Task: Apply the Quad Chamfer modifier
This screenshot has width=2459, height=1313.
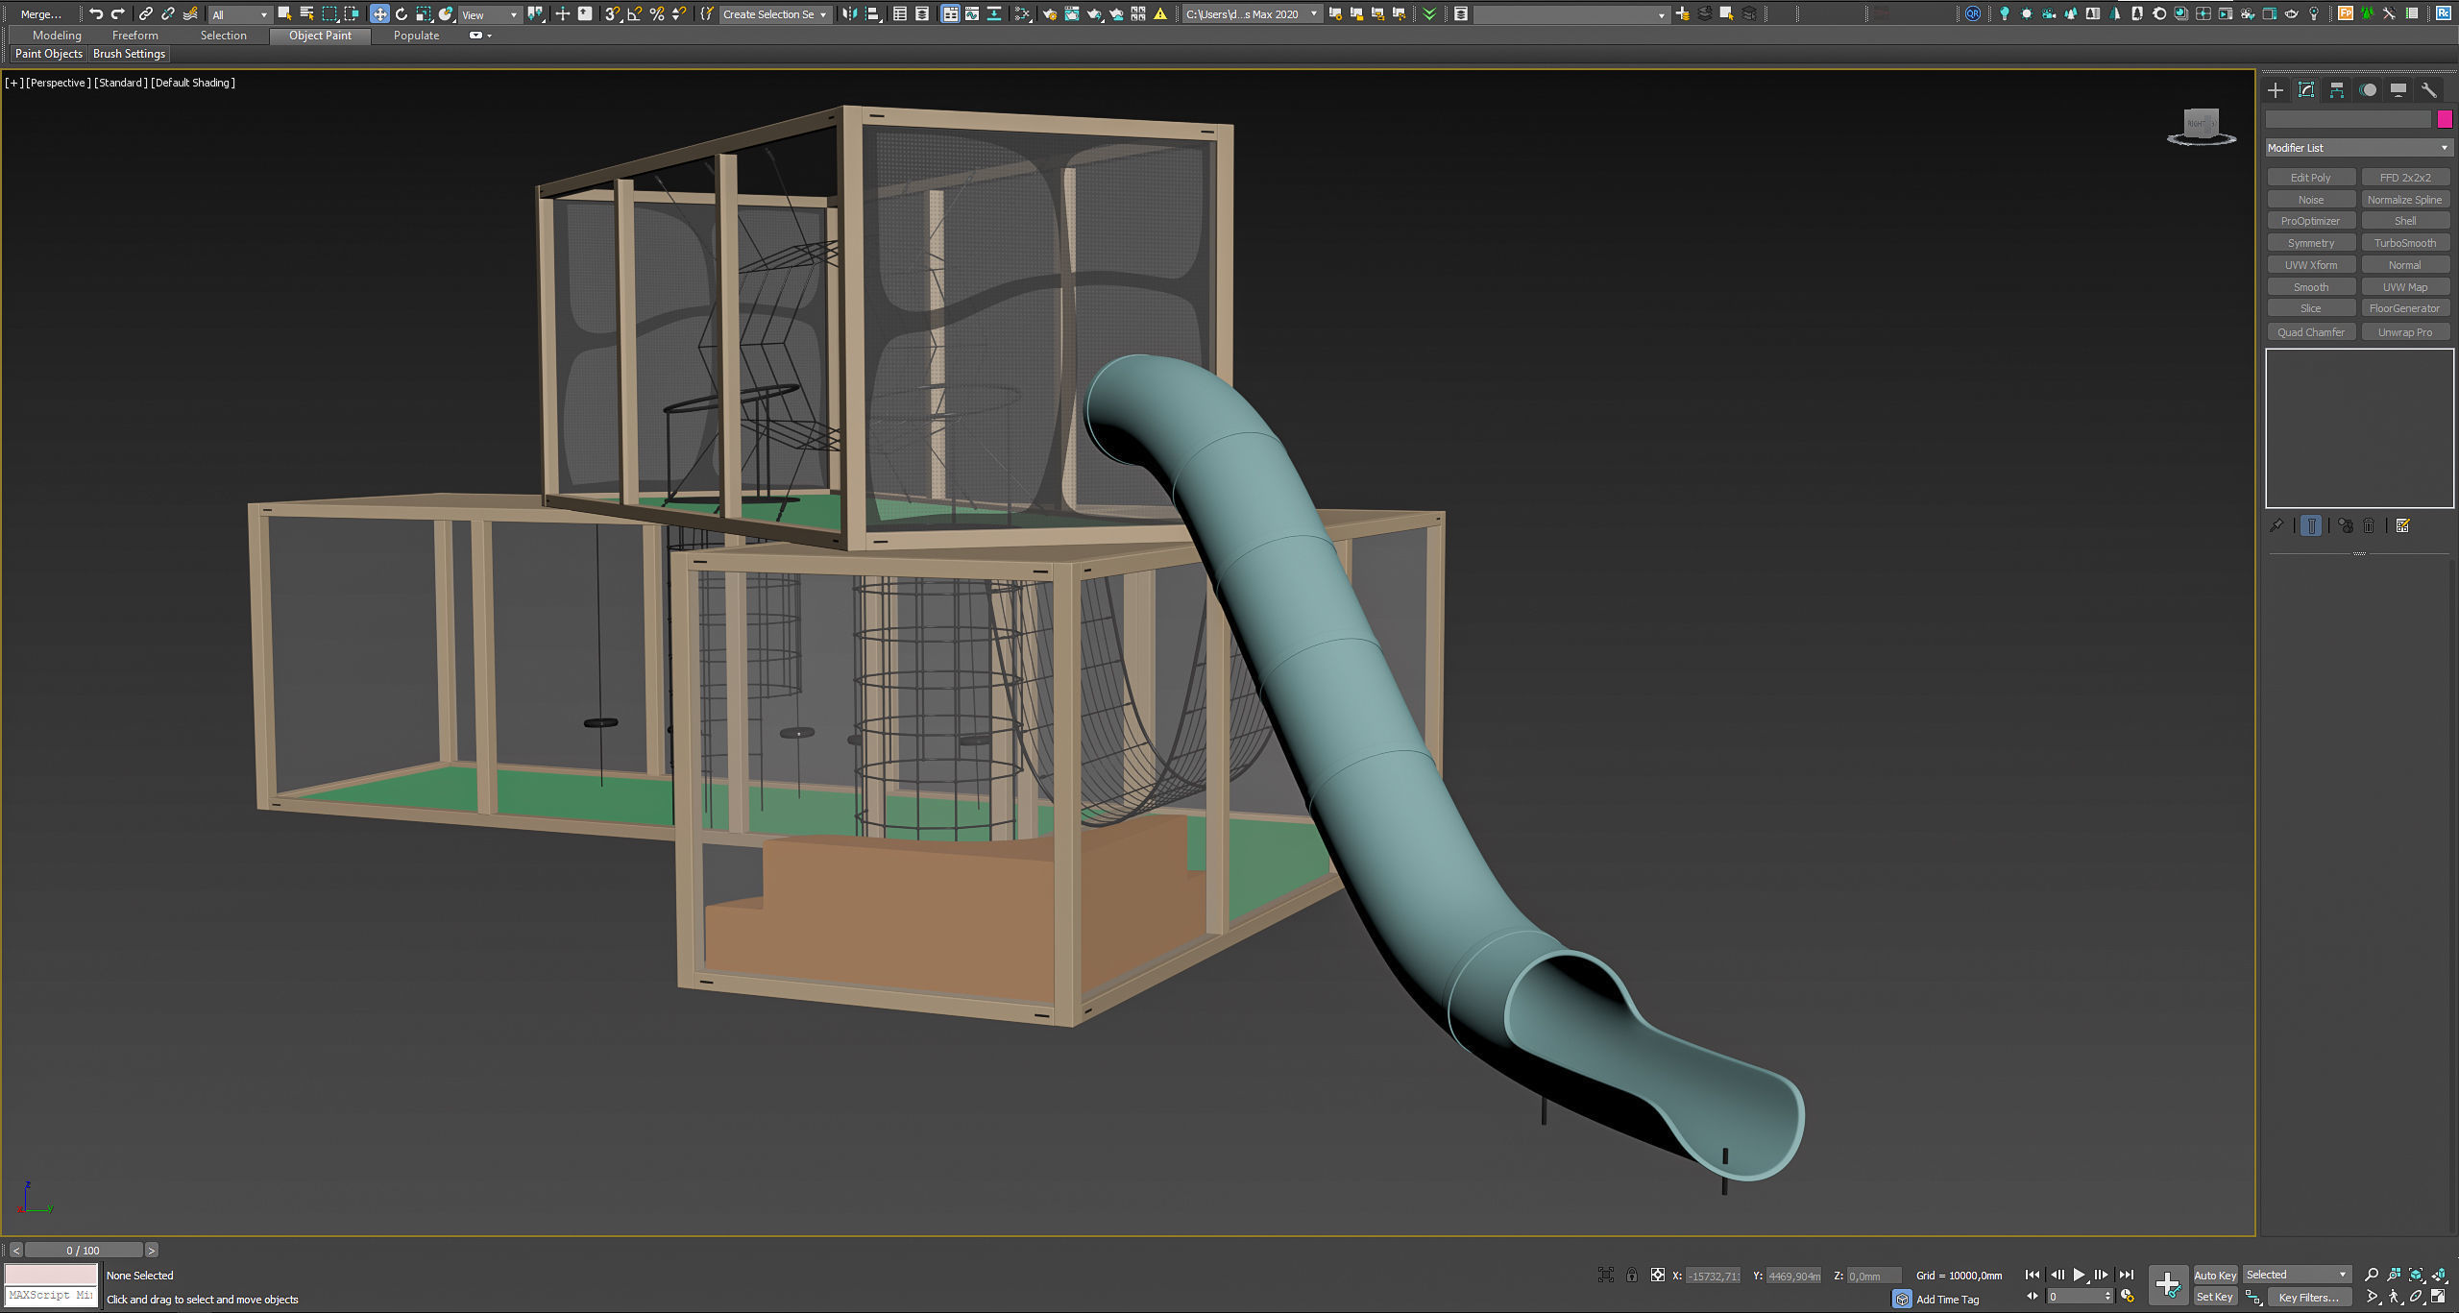Action: (2310, 332)
